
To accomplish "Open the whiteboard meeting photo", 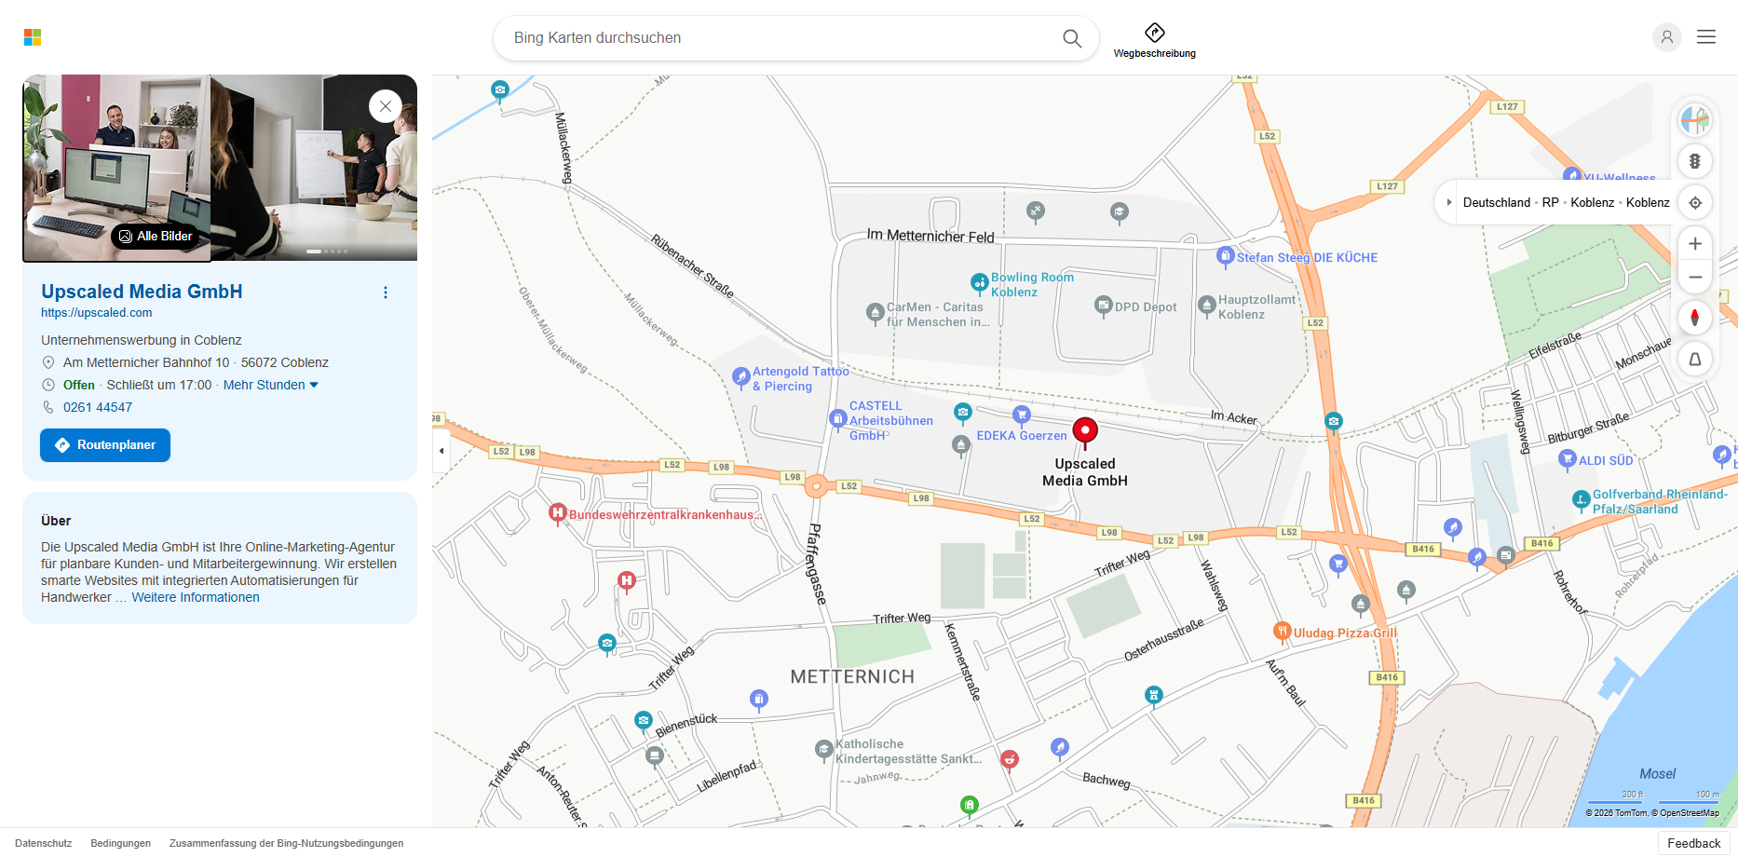I will (x=314, y=168).
